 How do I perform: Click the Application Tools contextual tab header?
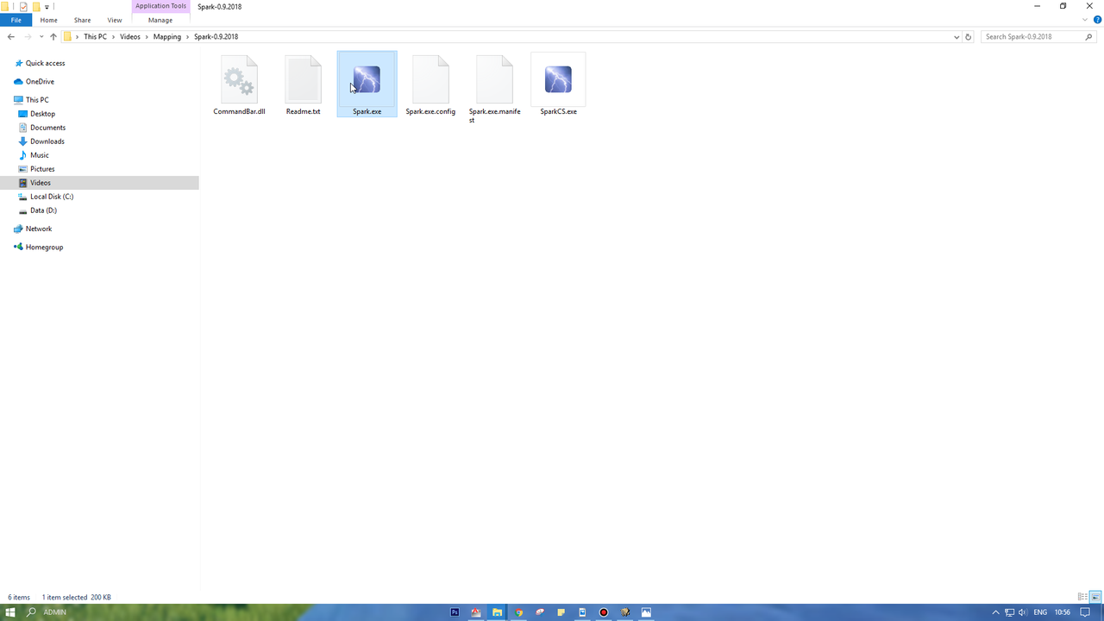(160, 6)
